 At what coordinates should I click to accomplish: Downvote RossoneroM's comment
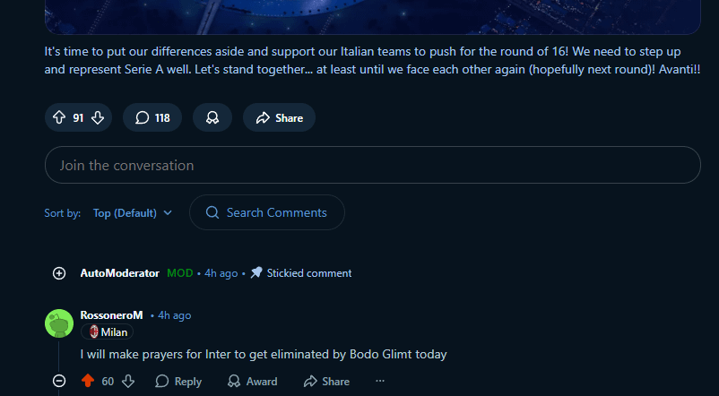128,381
